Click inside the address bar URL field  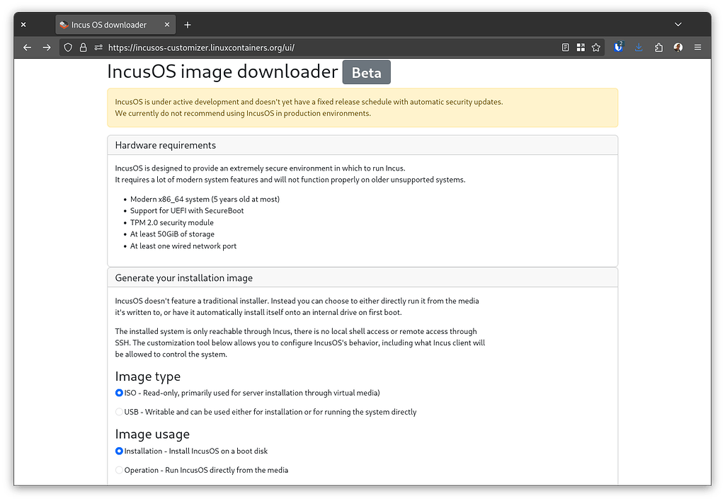click(283, 47)
